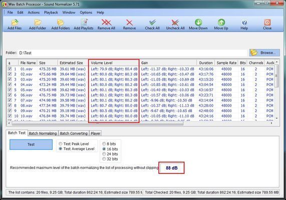This screenshot has height=200, width=286.
Task: Hit the green Move Up icon
Action: [x=221, y=24]
